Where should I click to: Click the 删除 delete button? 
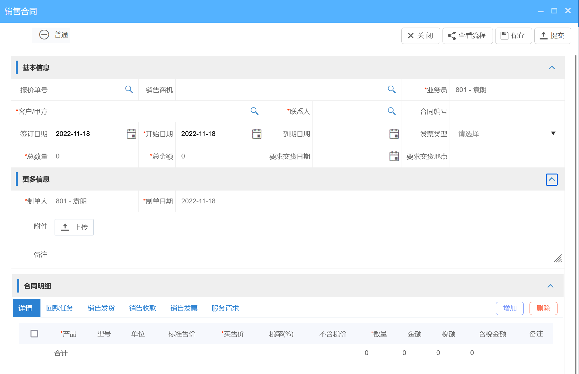click(543, 308)
